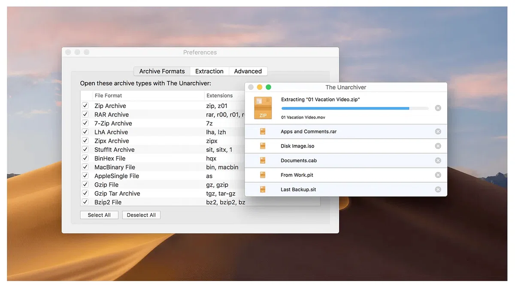Remove Last Backup.sit from queue
This screenshot has height=288, width=515.
coord(438,190)
